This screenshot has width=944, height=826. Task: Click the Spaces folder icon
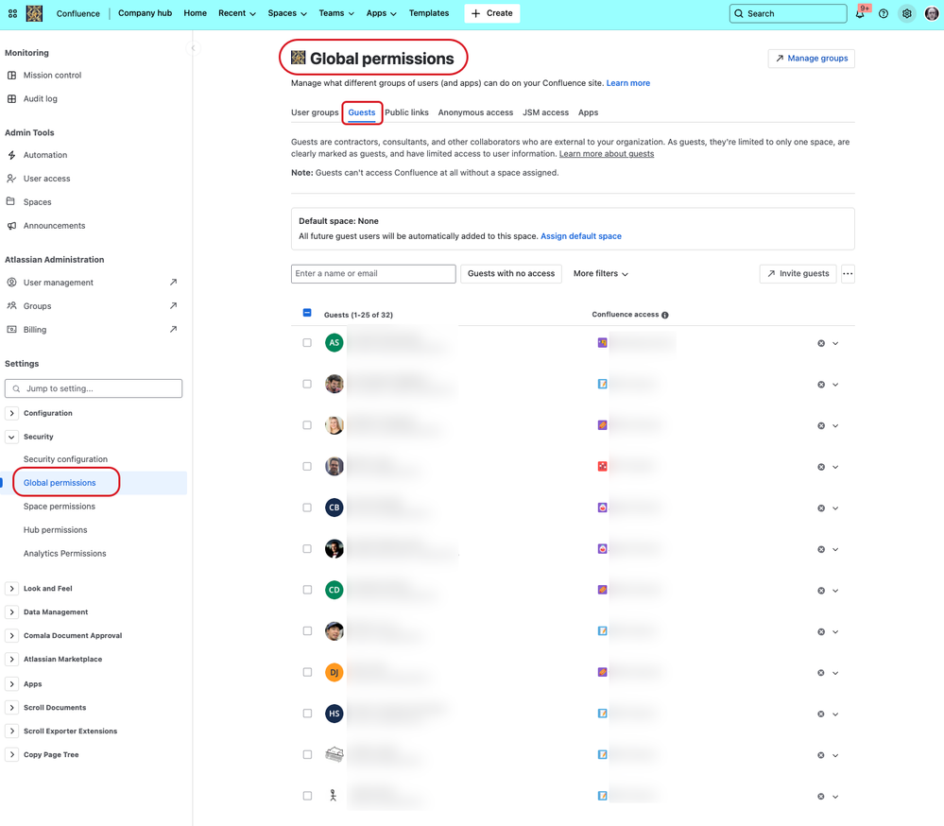(x=10, y=201)
